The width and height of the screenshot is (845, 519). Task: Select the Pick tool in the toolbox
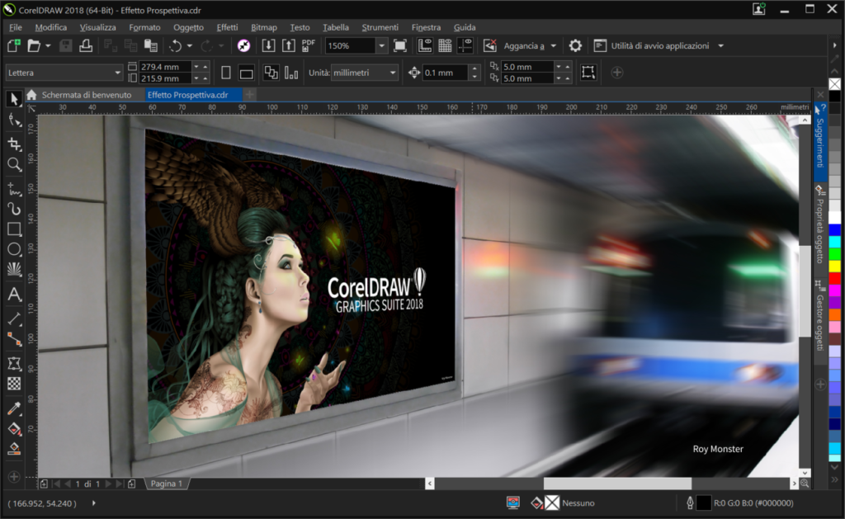pyautogui.click(x=12, y=99)
